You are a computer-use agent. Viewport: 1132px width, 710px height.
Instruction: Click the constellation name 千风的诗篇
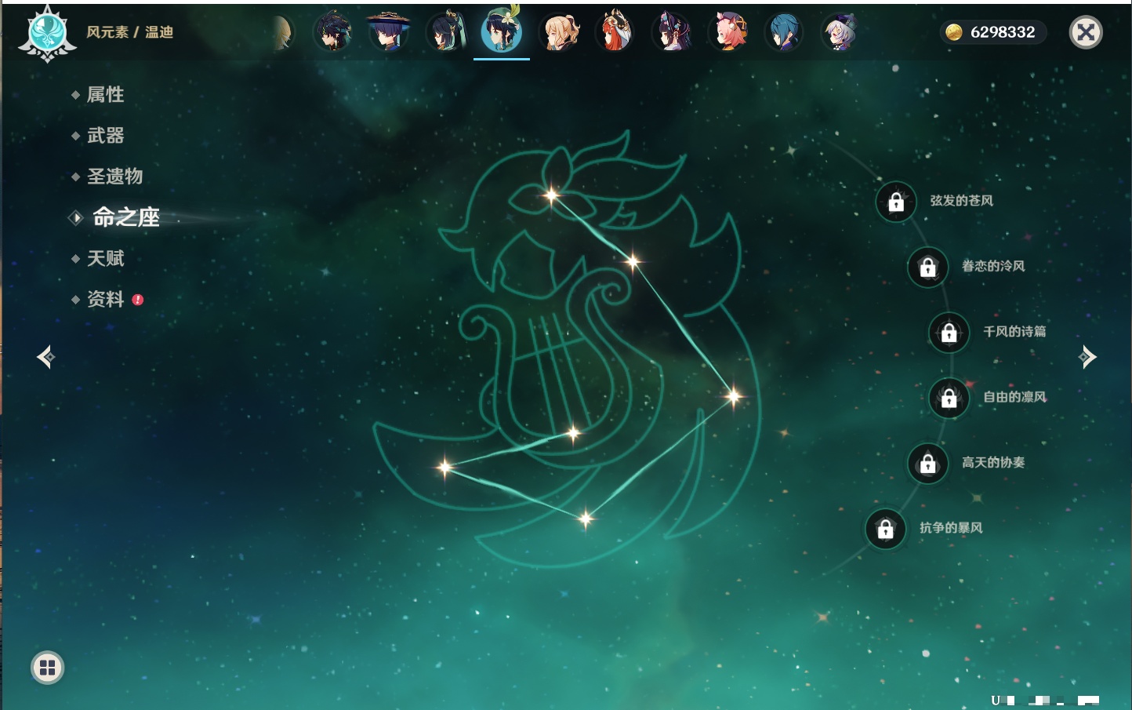(x=1014, y=331)
